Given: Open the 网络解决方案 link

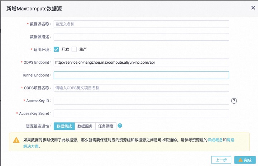Looking at the screenshot, I should (x=230, y=140).
